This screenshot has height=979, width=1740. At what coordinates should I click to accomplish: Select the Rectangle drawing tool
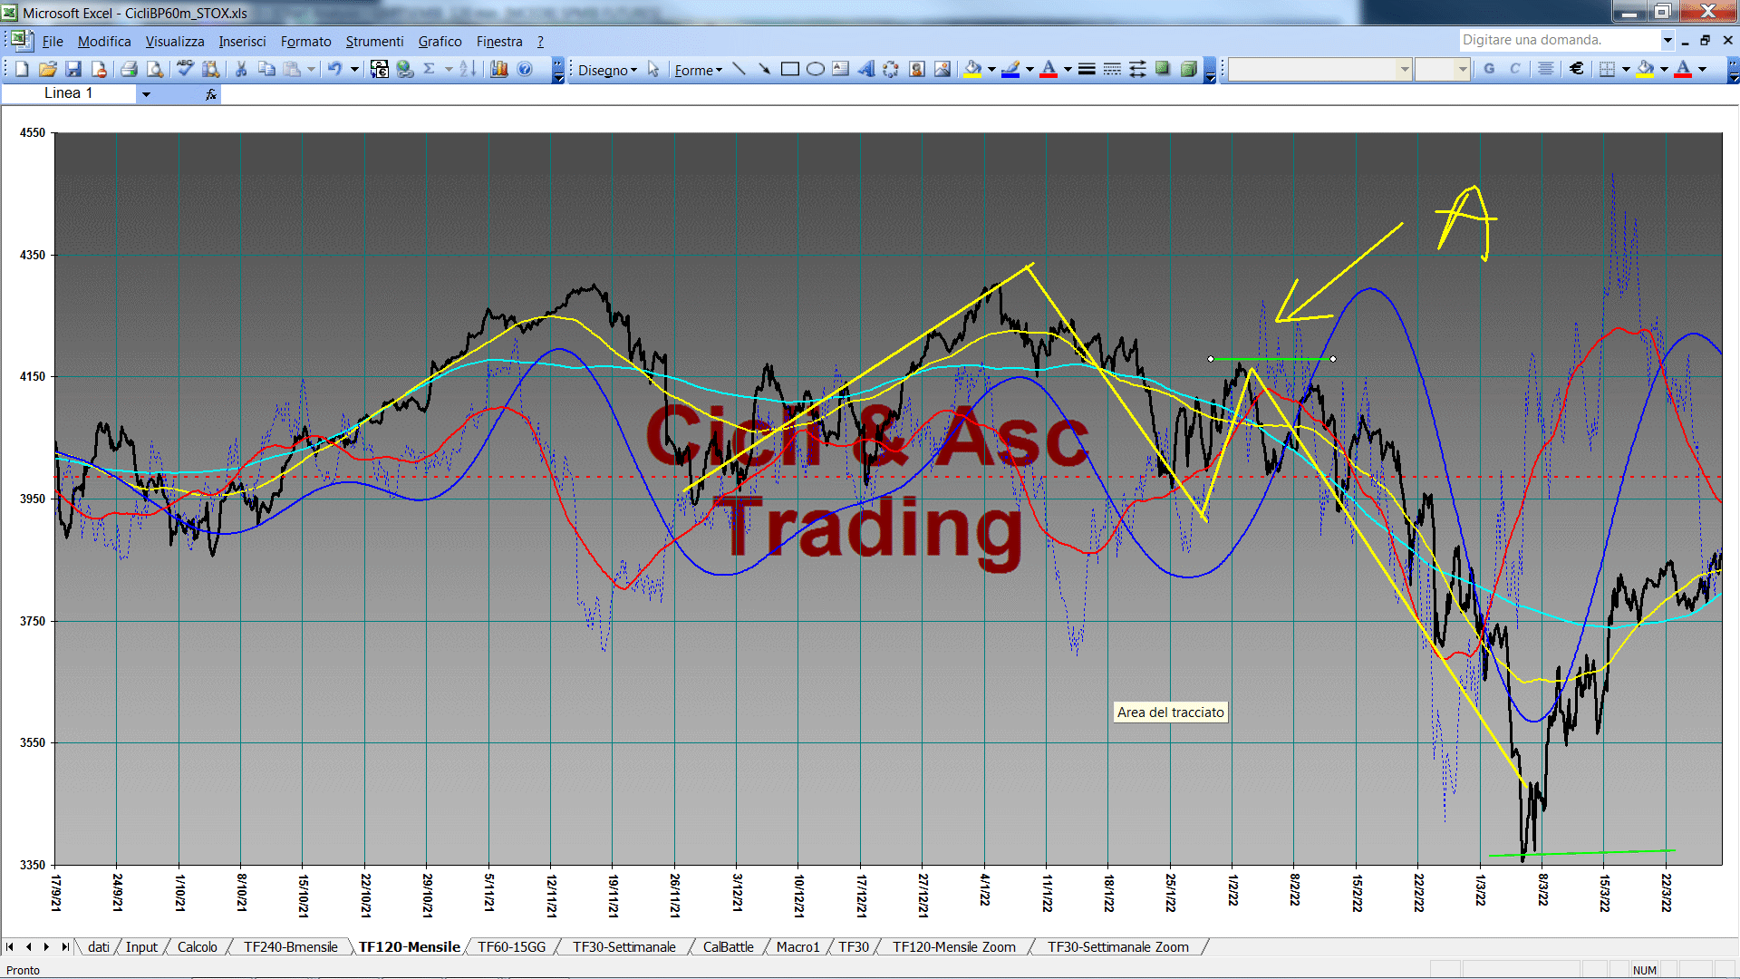coord(789,69)
